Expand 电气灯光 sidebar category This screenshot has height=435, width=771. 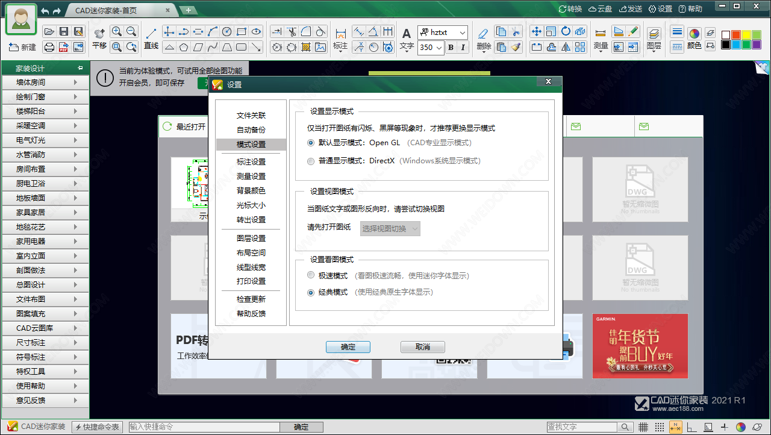coord(45,140)
